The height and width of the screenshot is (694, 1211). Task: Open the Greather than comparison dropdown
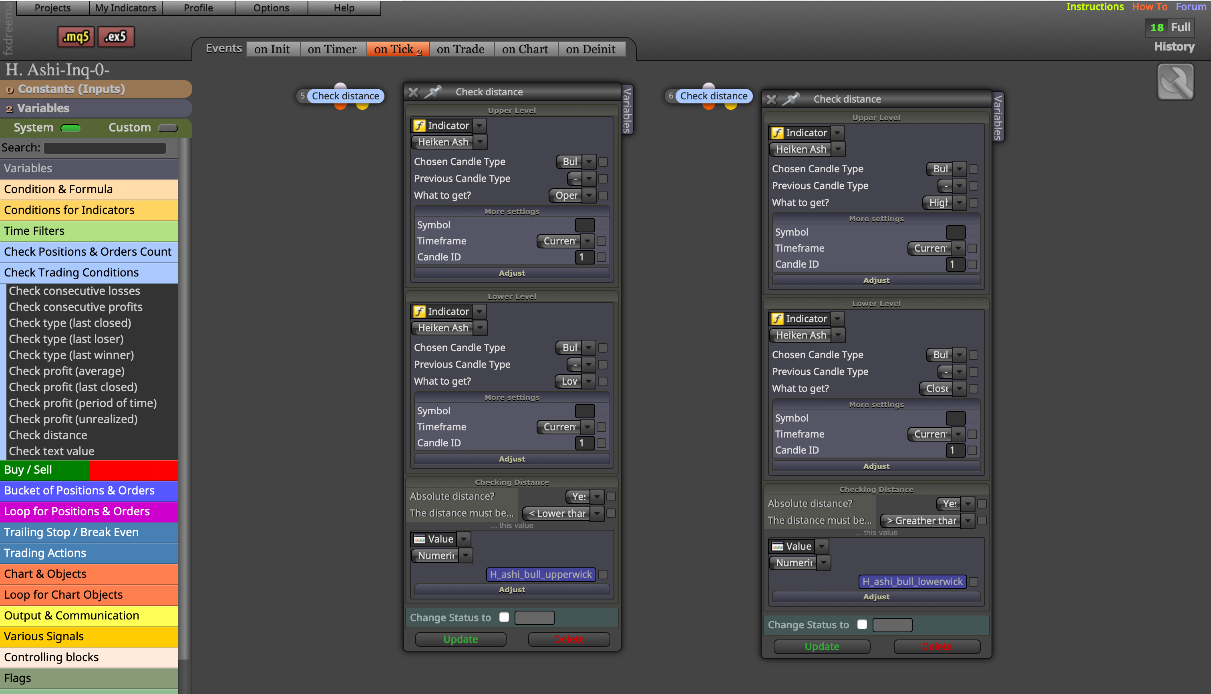pos(968,520)
